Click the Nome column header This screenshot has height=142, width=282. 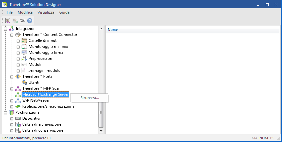pos(112,30)
